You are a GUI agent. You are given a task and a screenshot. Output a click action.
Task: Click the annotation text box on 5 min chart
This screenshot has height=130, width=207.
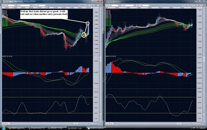pyautogui.click(x=44, y=14)
